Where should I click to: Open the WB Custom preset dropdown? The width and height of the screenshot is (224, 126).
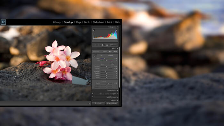[110, 56]
